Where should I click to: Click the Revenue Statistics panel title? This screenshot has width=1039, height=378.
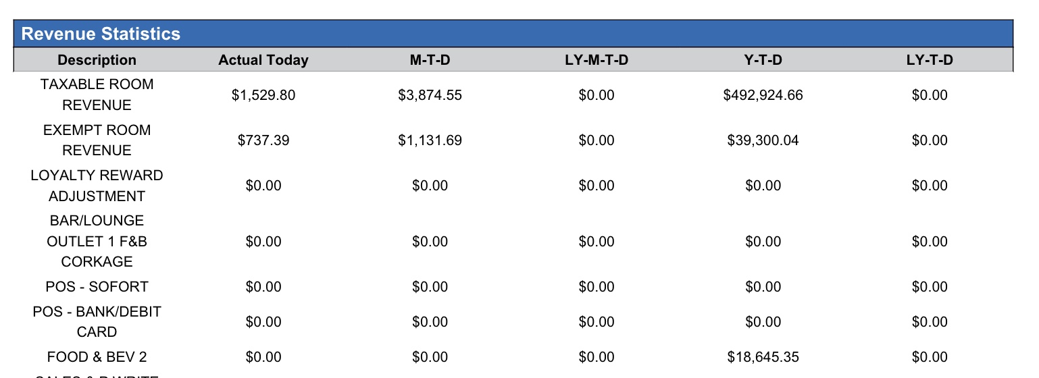coord(101,34)
